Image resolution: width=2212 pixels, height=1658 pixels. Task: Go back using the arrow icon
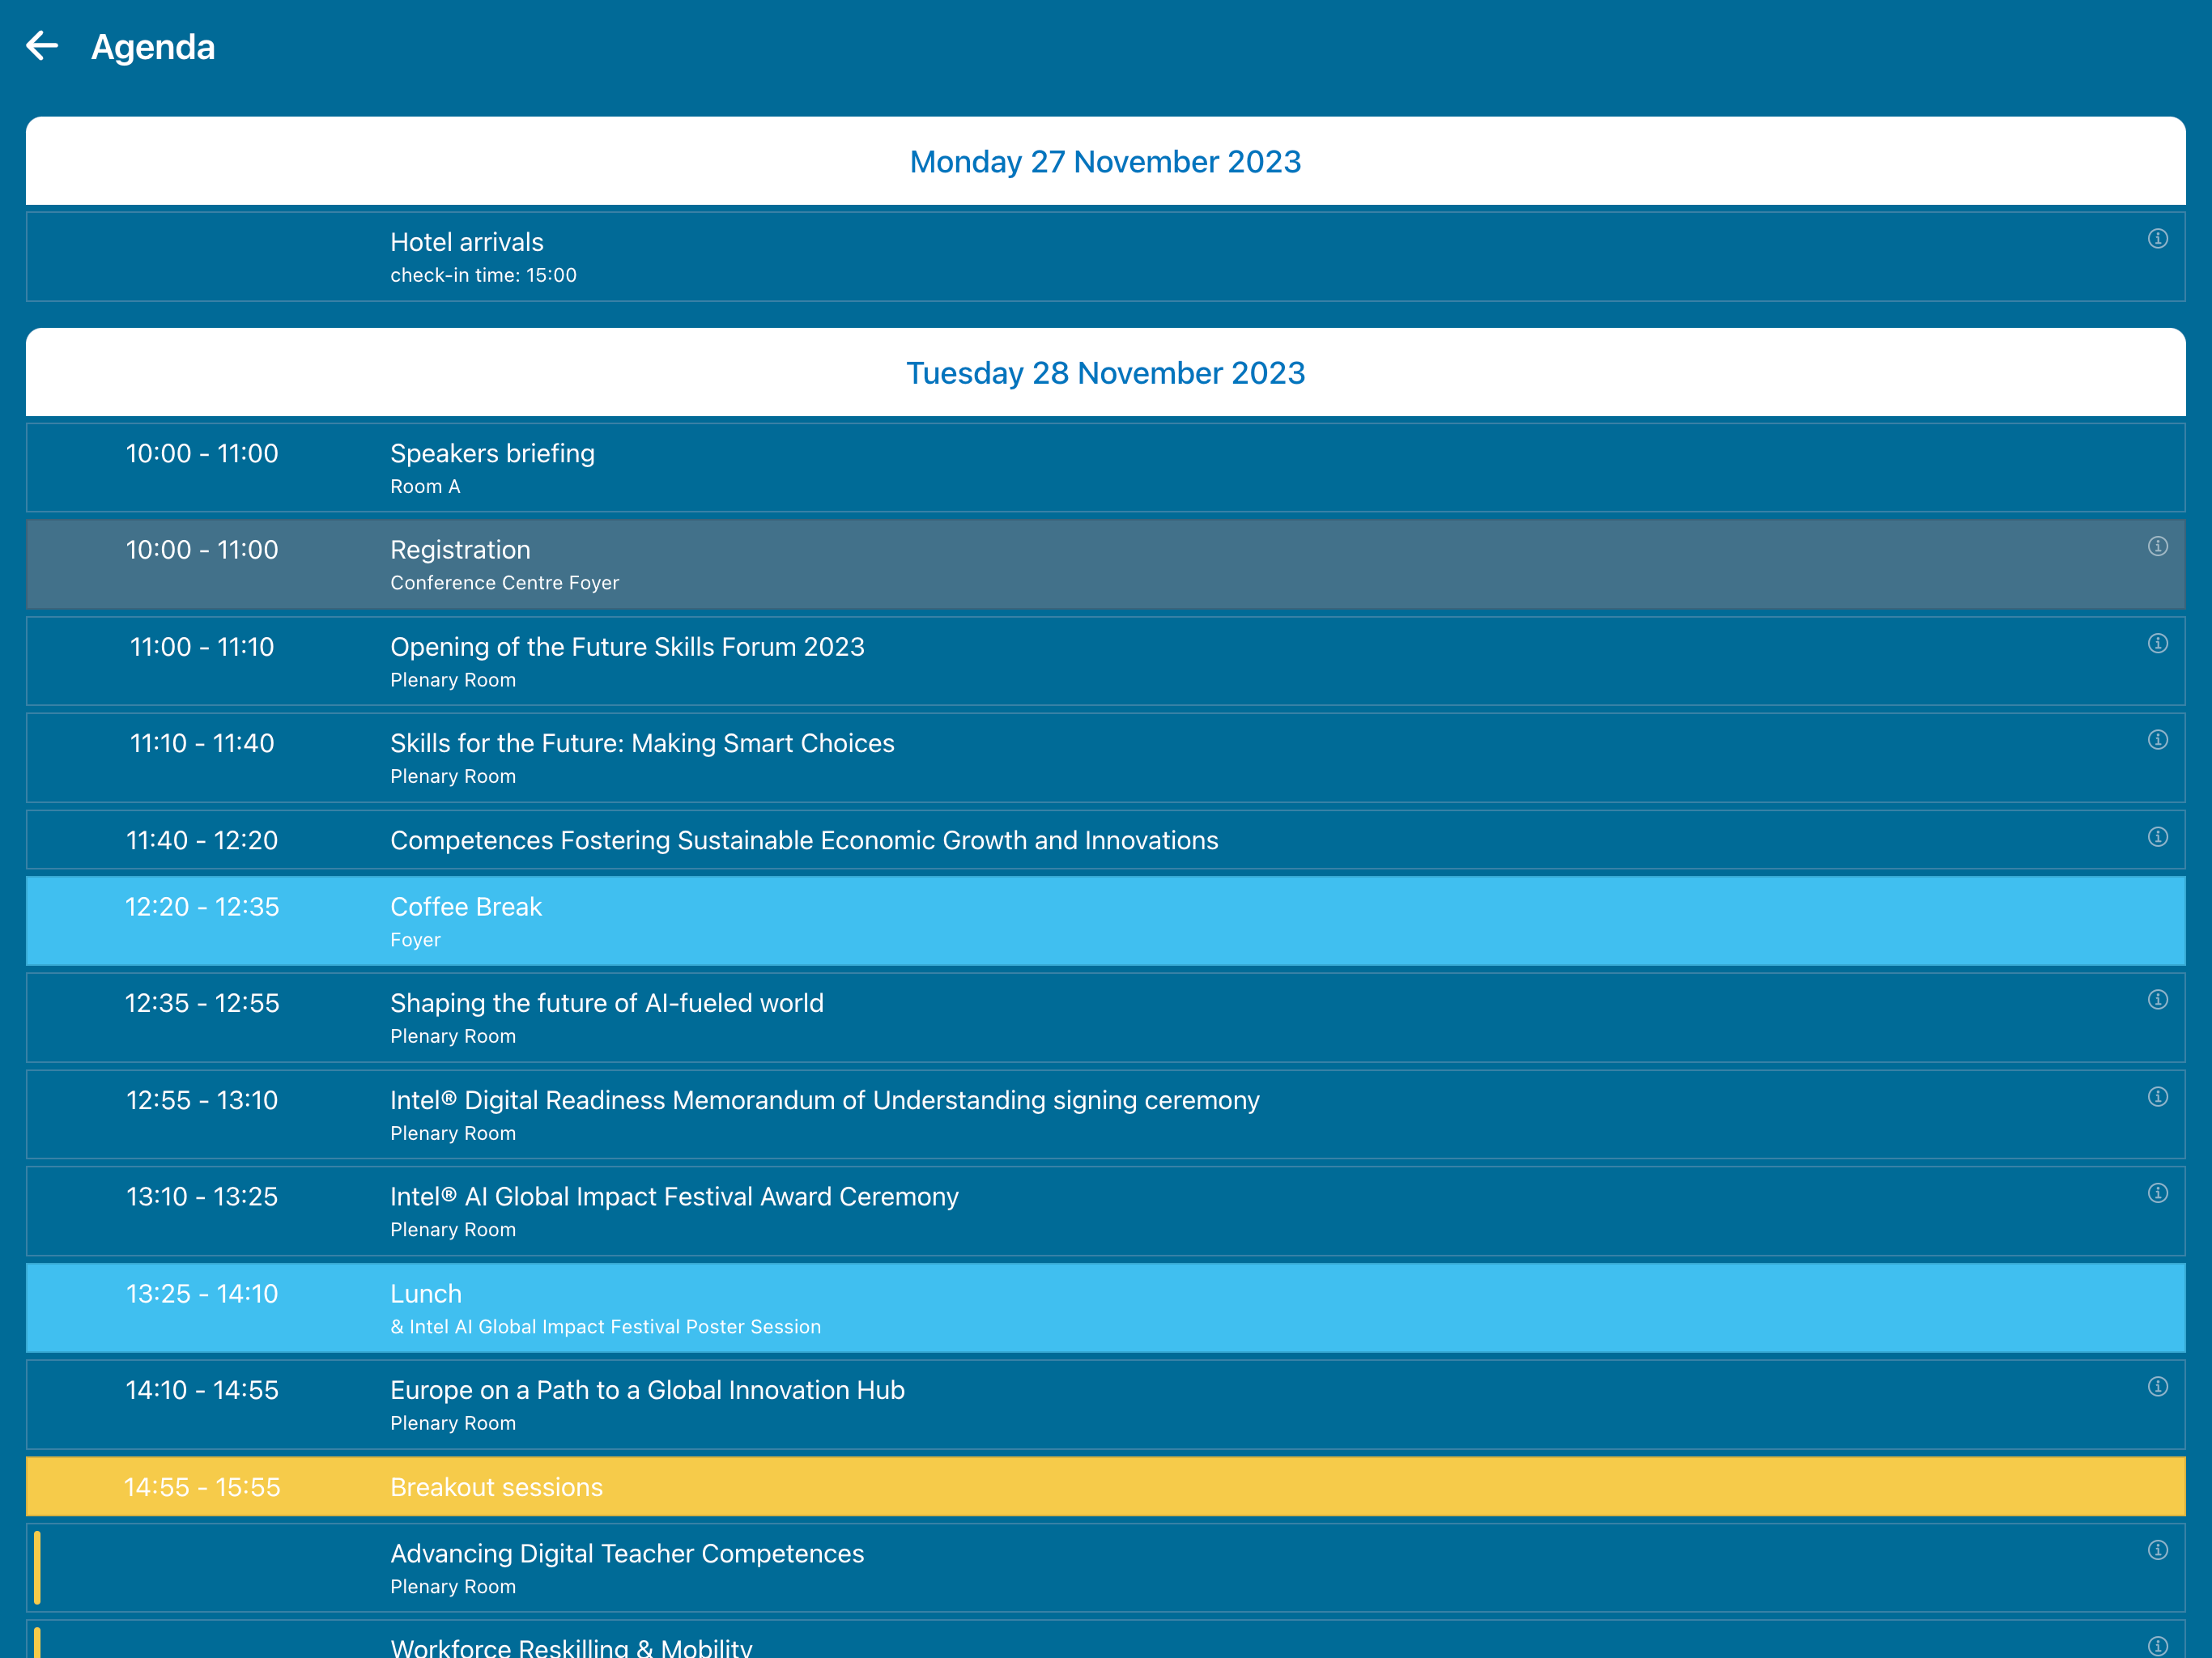pos(42,46)
